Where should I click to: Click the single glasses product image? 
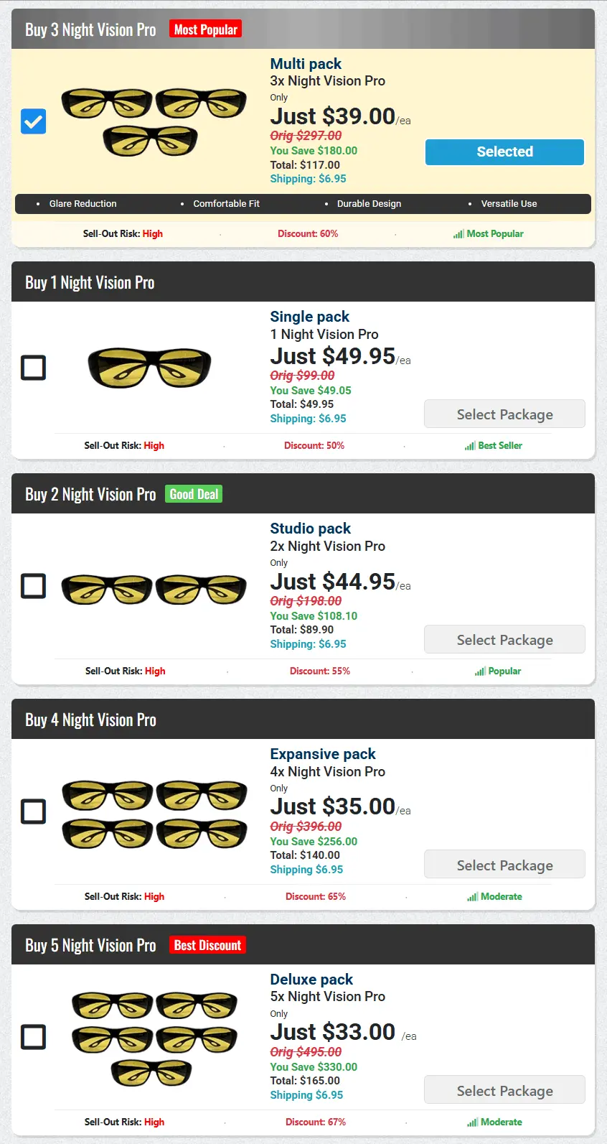(149, 367)
